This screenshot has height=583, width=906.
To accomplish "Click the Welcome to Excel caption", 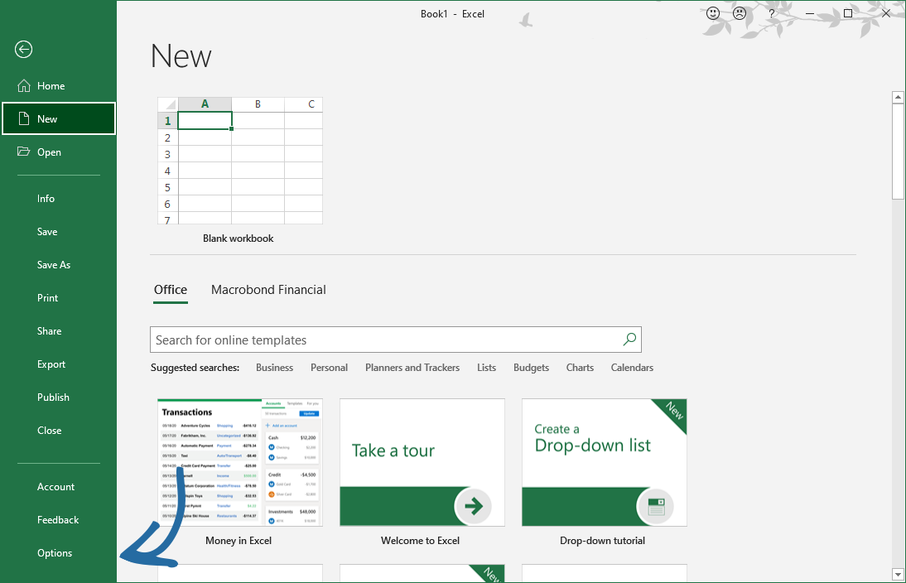I will pos(420,541).
